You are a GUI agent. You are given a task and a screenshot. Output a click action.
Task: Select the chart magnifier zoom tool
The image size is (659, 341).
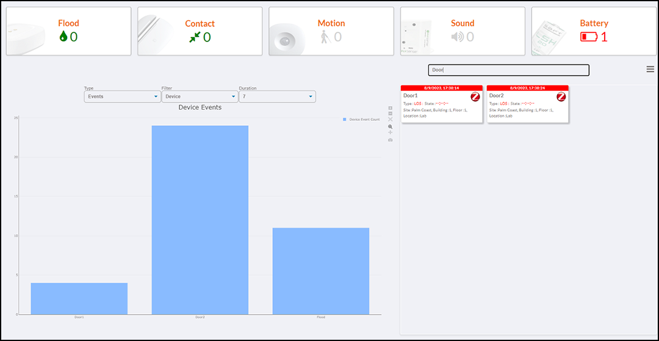coord(391,126)
